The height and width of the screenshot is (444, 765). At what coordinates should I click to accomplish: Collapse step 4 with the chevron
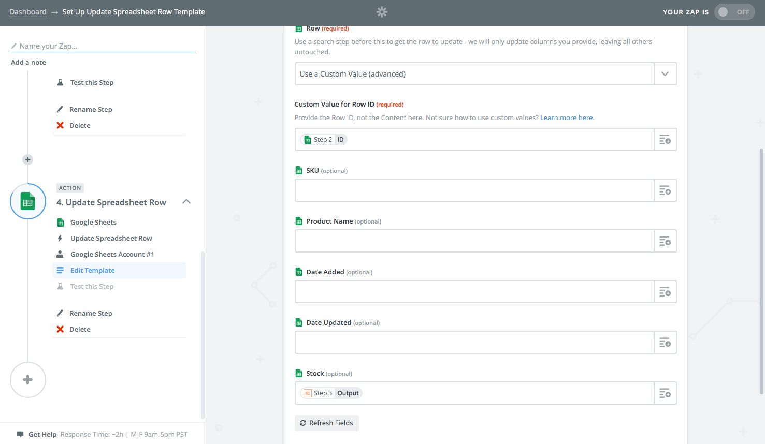(186, 201)
